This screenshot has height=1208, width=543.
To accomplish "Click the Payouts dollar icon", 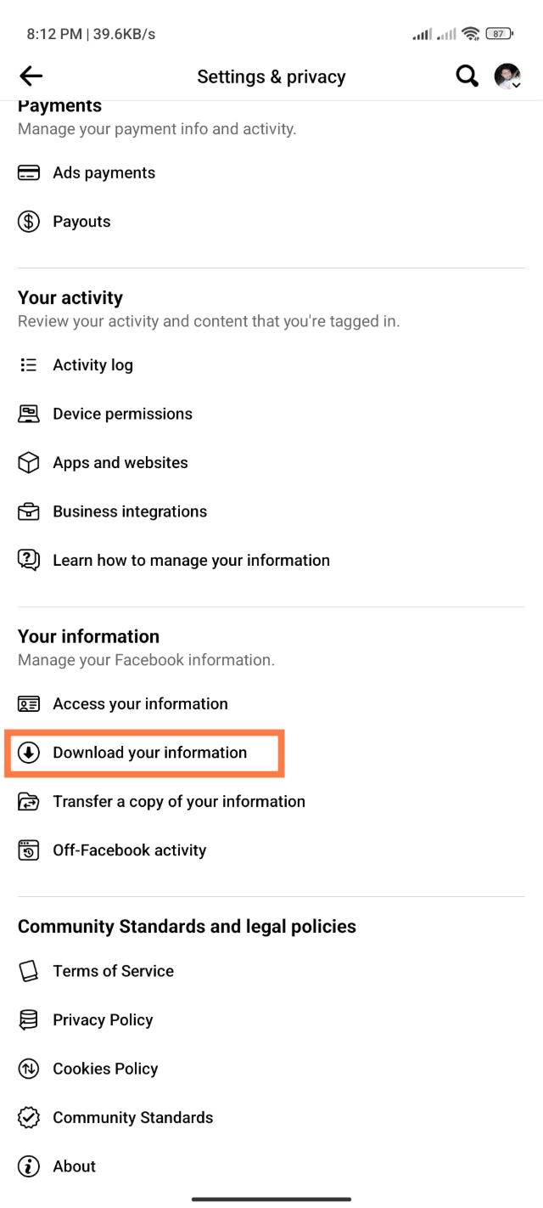I will pyautogui.click(x=29, y=222).
